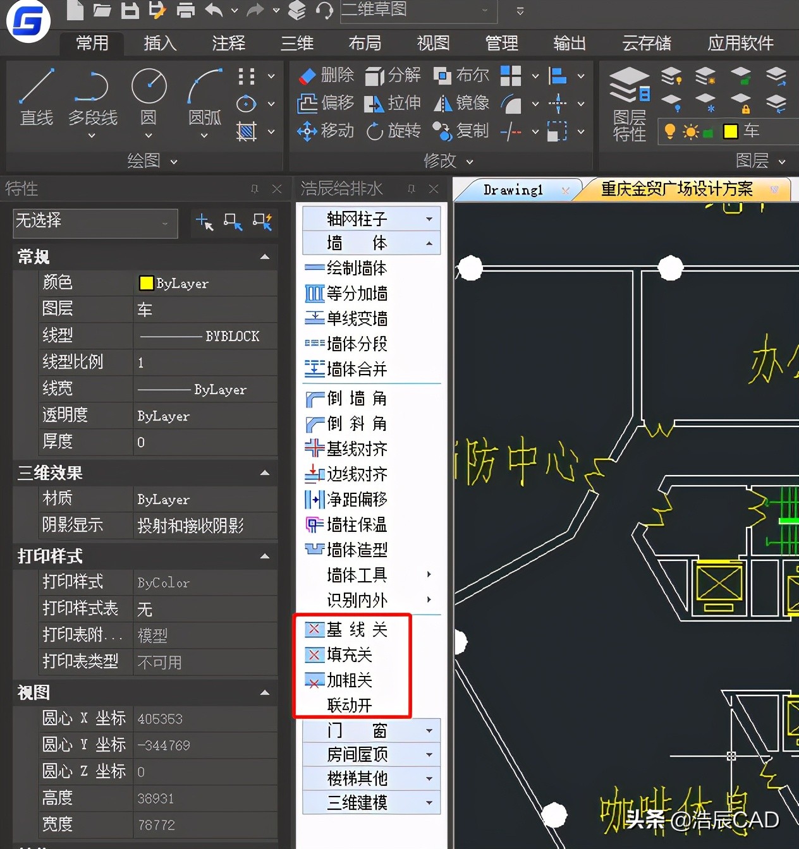799x849 pixels.
Task: Click 等分加墙 command
Action: (x=346, y=294)
